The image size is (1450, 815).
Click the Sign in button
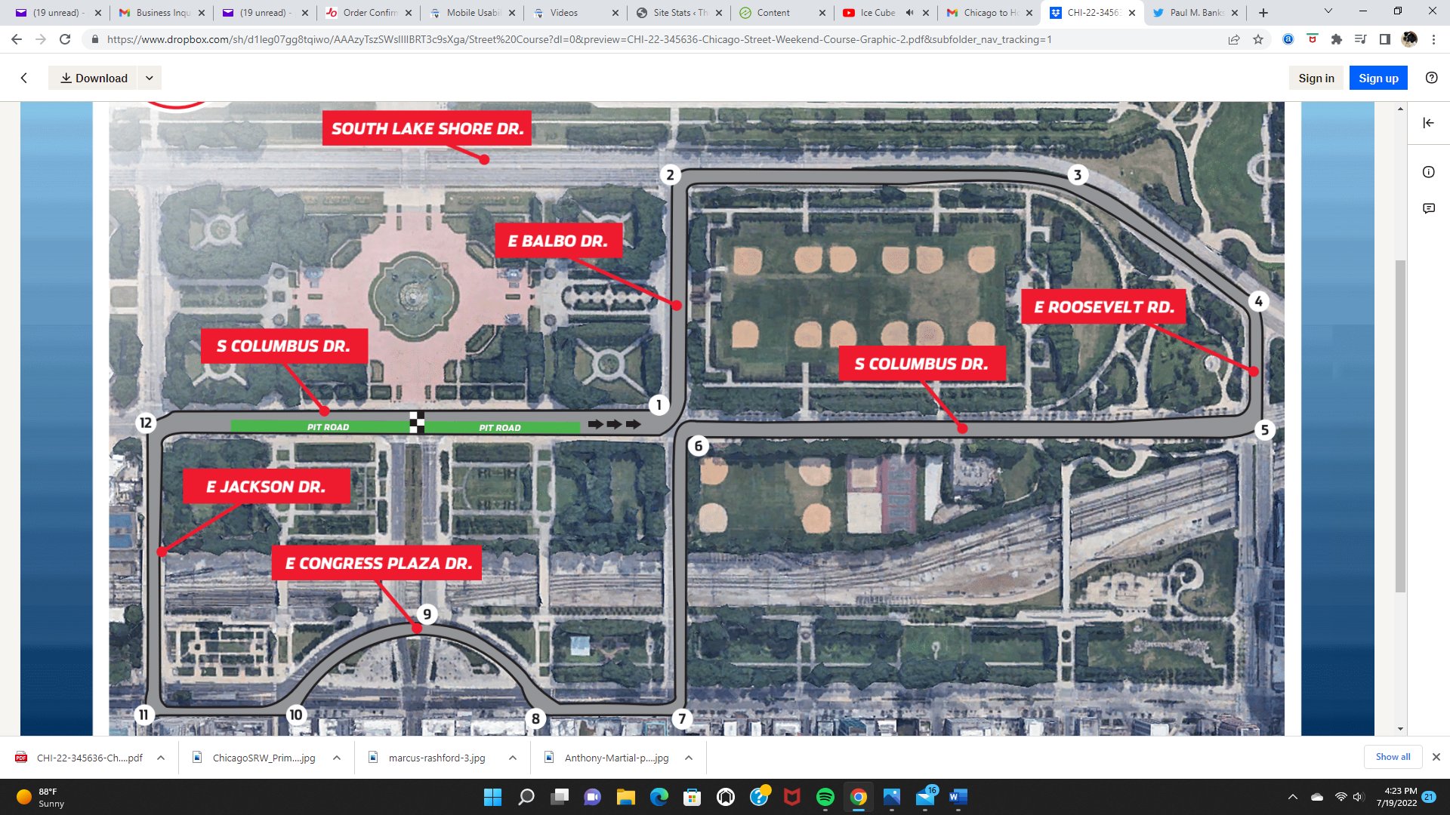[x=1316, y=78]
